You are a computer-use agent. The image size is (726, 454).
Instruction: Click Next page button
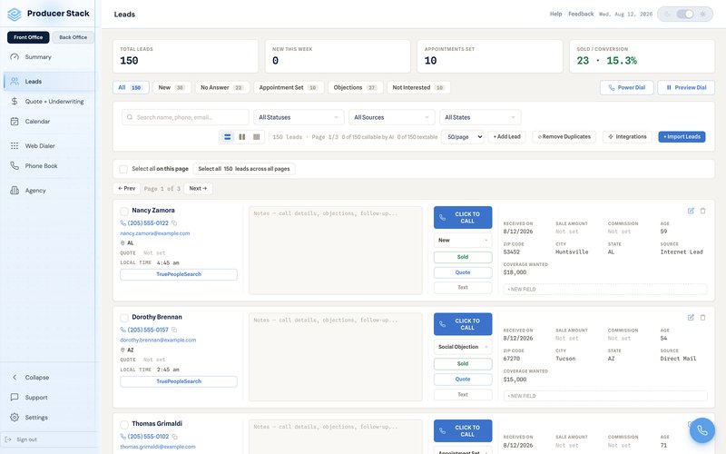click(x=198, y=189)
